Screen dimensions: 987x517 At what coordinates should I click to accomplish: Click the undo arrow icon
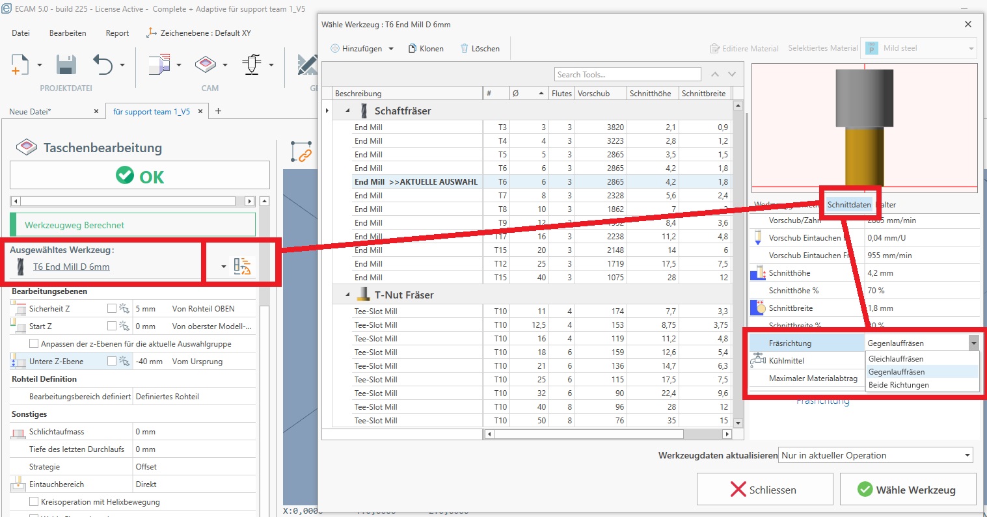point(103,65)
